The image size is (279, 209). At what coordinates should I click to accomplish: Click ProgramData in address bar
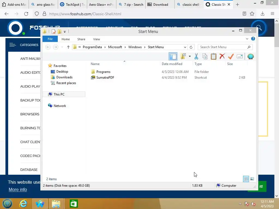(92, 47)
